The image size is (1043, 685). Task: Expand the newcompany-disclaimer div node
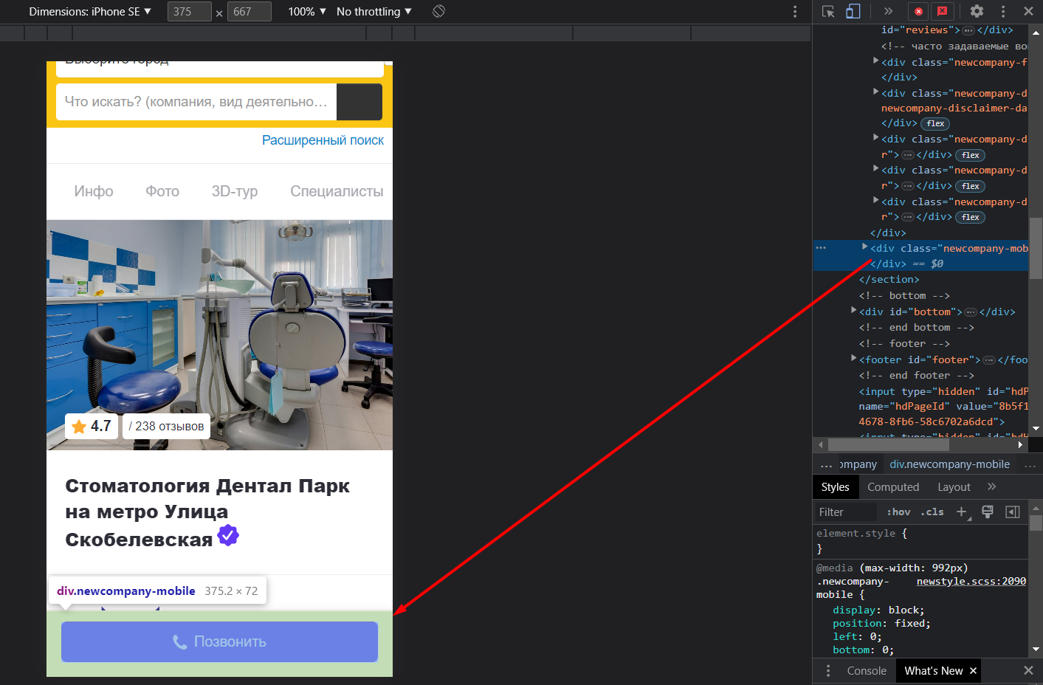(876, 92)
